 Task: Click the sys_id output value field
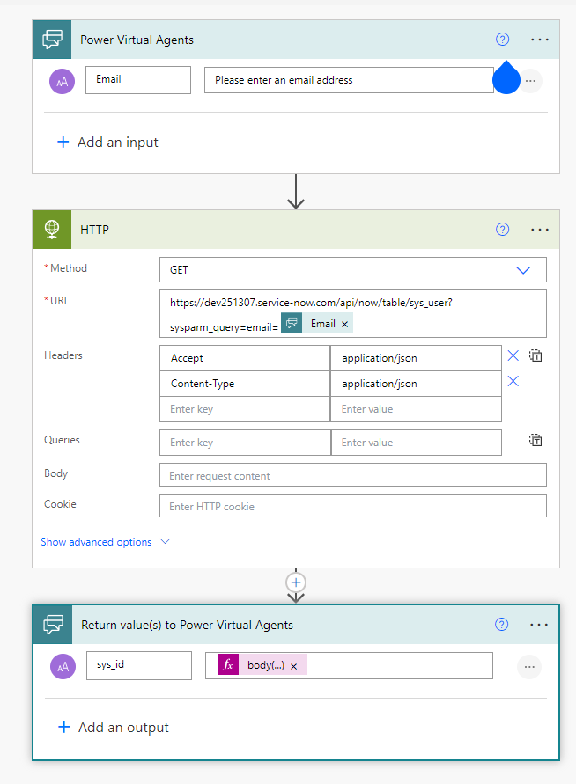point(349,665)
